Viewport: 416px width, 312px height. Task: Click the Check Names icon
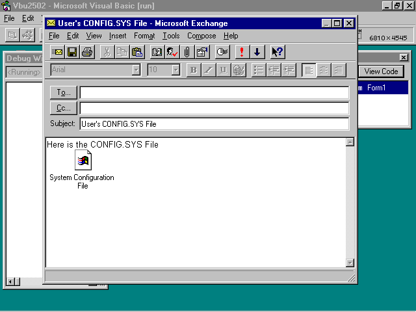pyautogui.click(x=172, y=52)
